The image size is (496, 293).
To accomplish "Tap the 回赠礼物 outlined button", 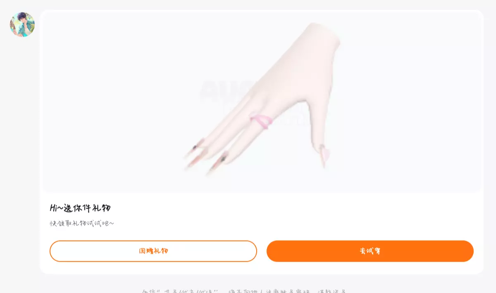I will tap(153, 251).
